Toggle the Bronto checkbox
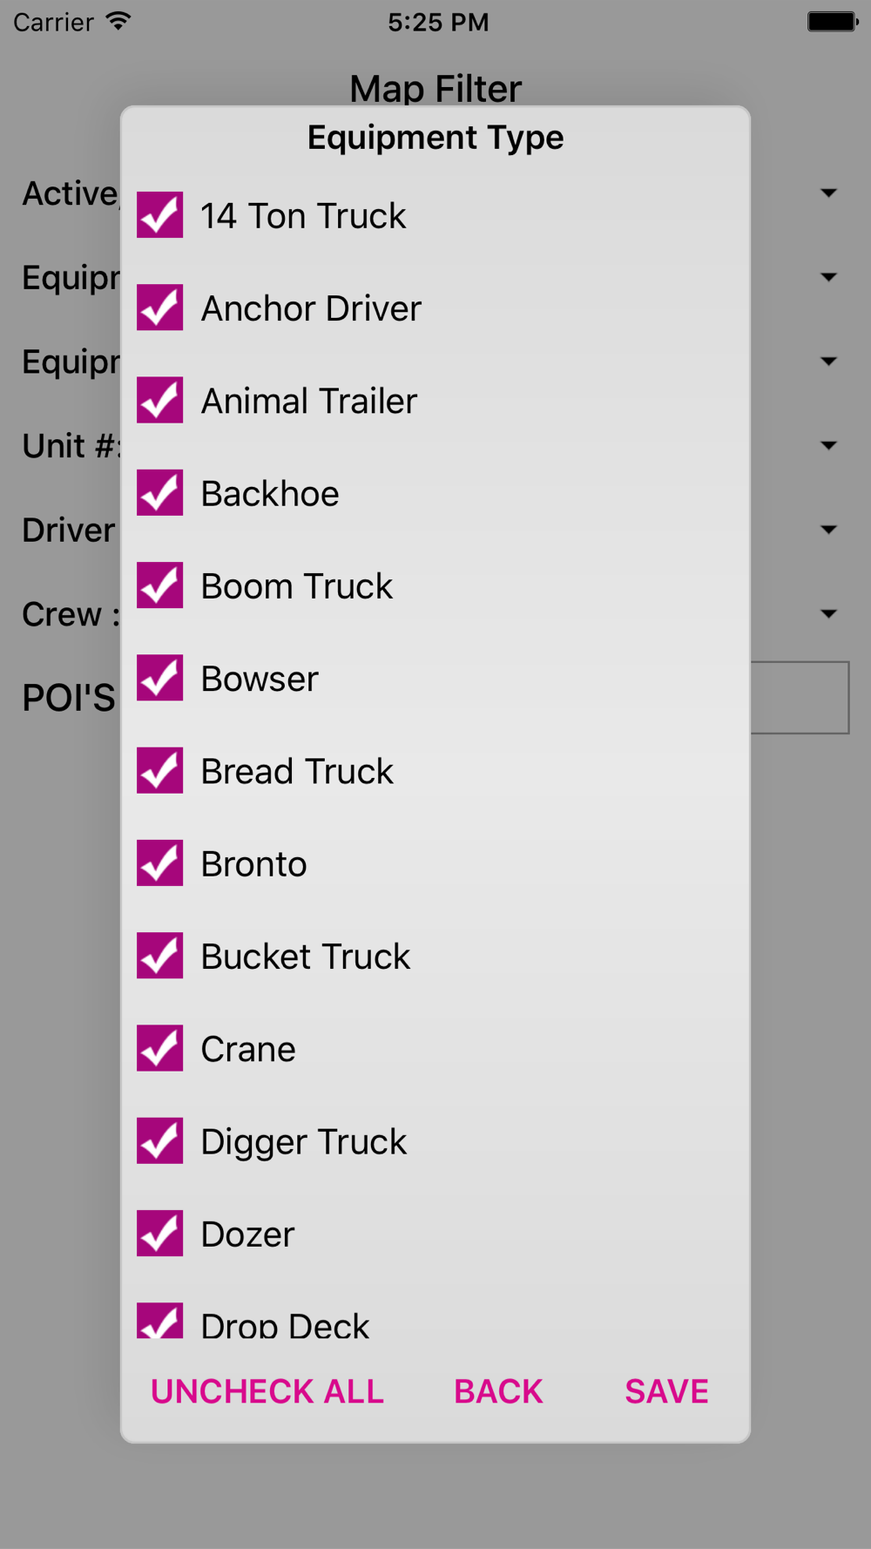 point(160,863)
